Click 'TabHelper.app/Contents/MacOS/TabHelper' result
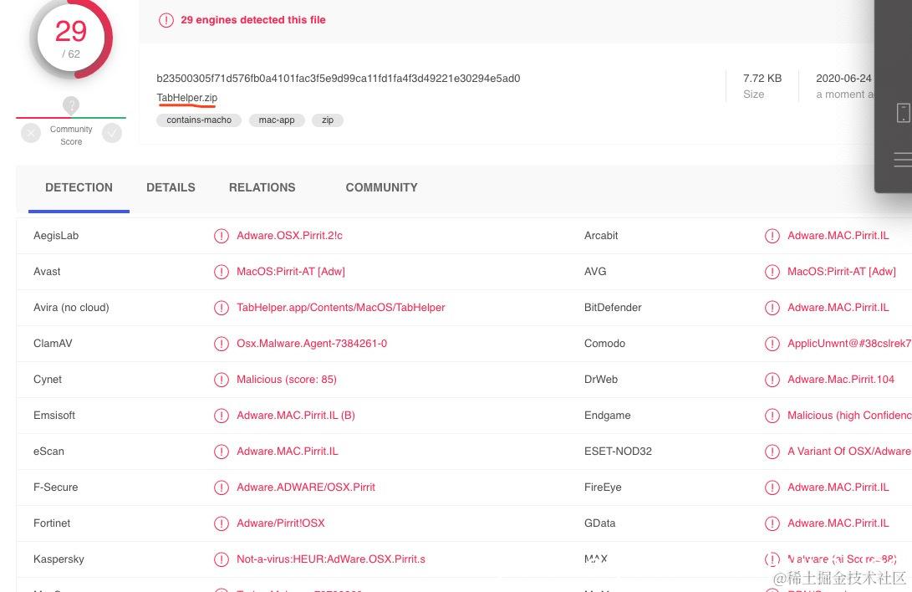Screen dimensions: 912x592 click(341, 308)
